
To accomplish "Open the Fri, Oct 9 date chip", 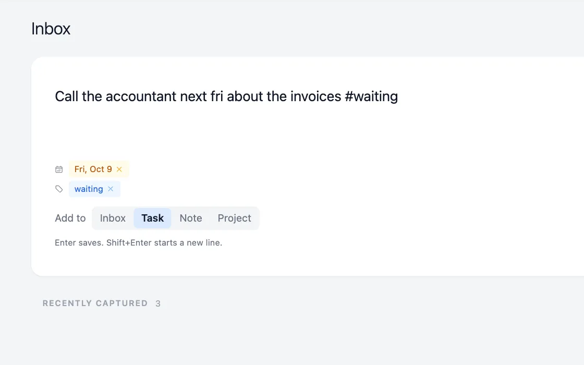I will point(93,169).
